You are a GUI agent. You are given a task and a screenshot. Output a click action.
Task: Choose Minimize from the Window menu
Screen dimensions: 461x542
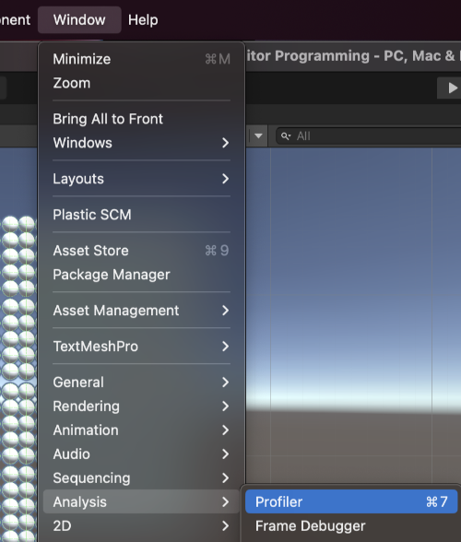pos(141,59)
